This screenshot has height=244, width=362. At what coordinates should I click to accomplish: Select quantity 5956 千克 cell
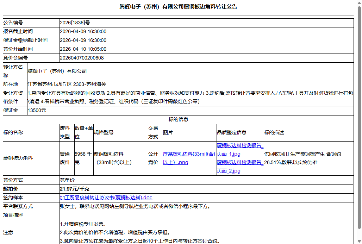coord(84,158)
